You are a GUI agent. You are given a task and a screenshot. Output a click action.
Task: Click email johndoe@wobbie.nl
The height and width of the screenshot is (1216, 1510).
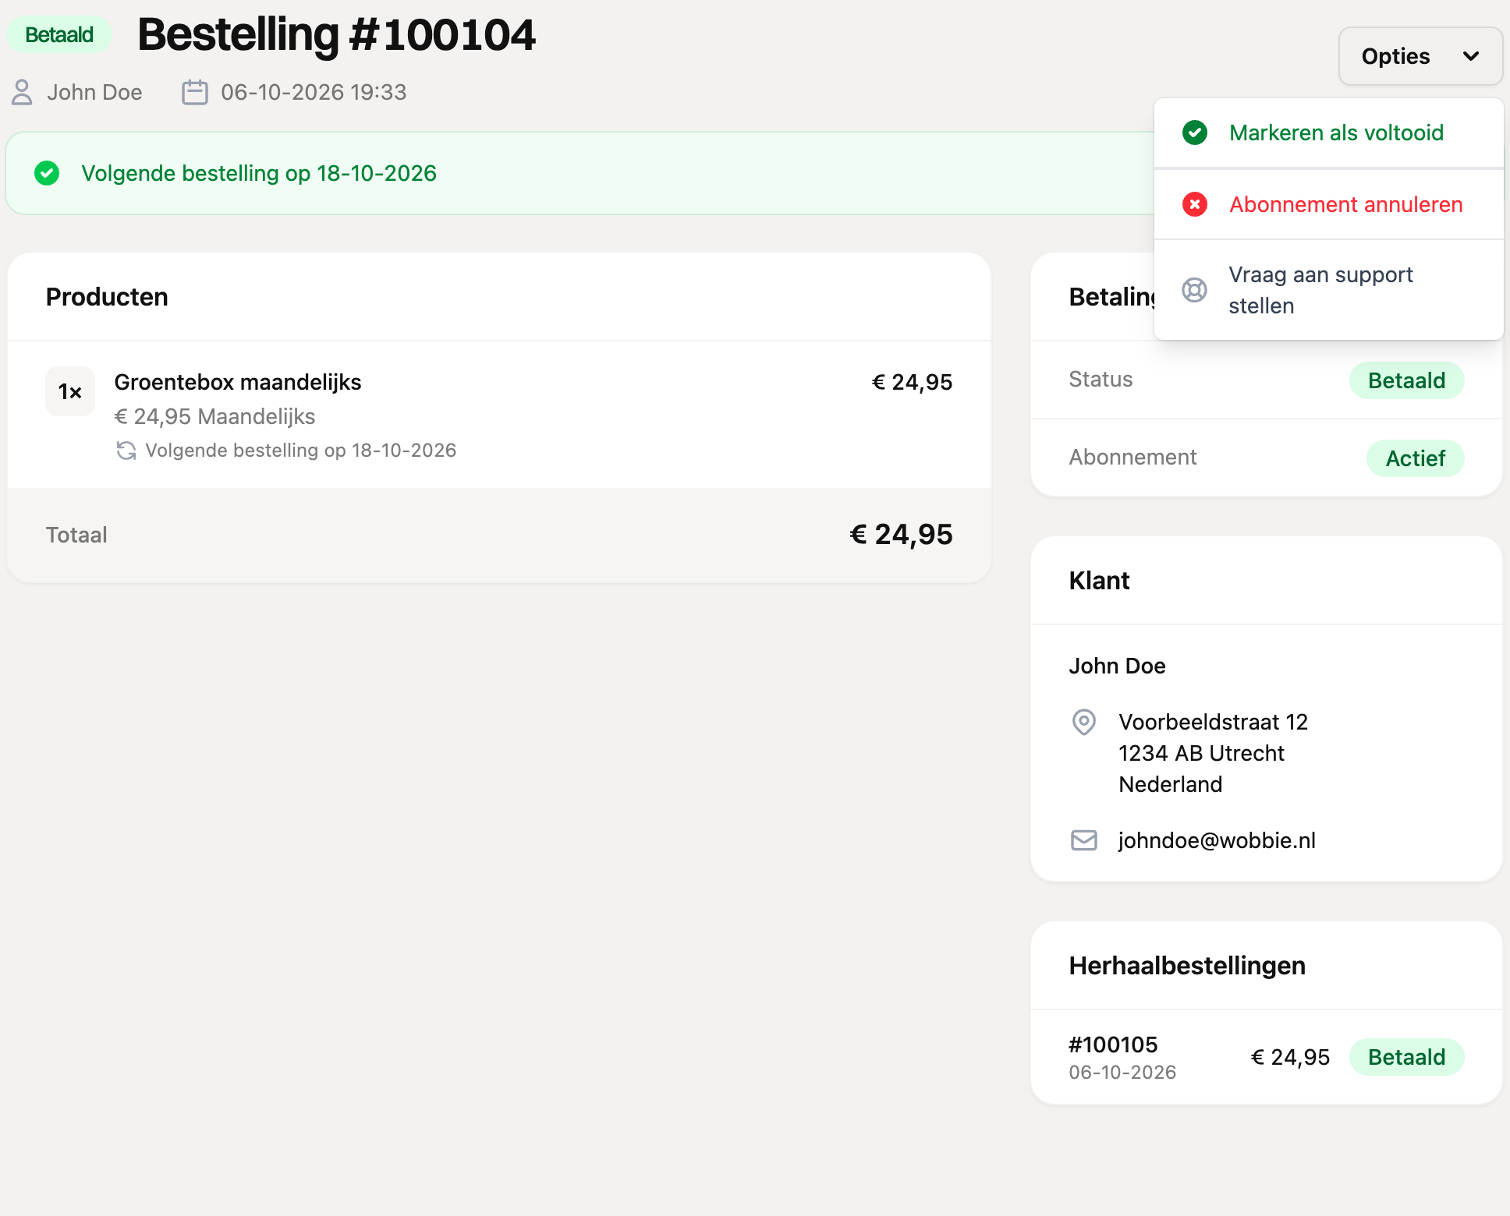click(1217, 840)
